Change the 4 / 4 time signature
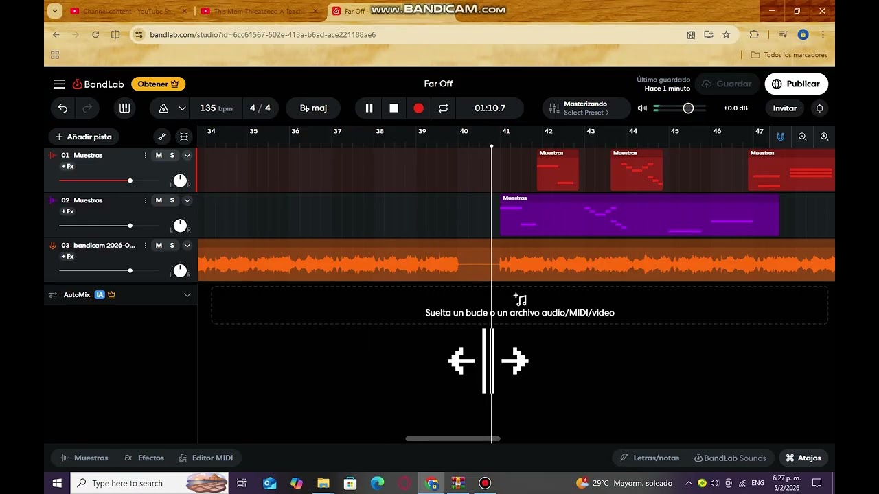 tap(260, 108)
